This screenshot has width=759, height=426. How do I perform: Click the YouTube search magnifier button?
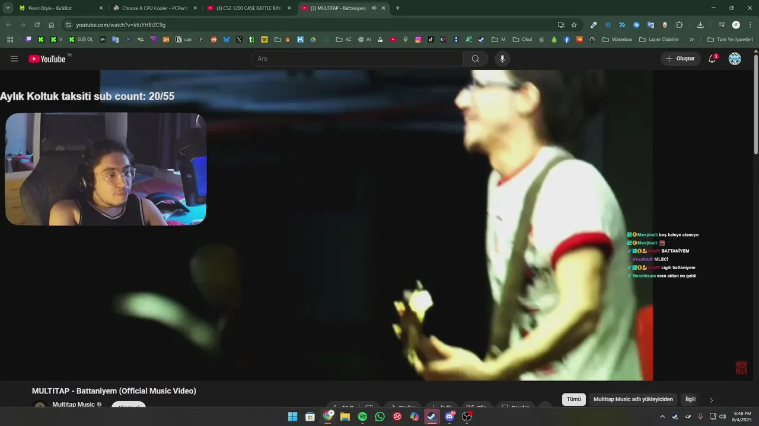476,59
